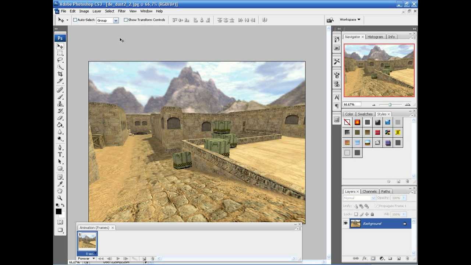
Task: Toggle lock image pixels
Action: [x=361, y=214]
